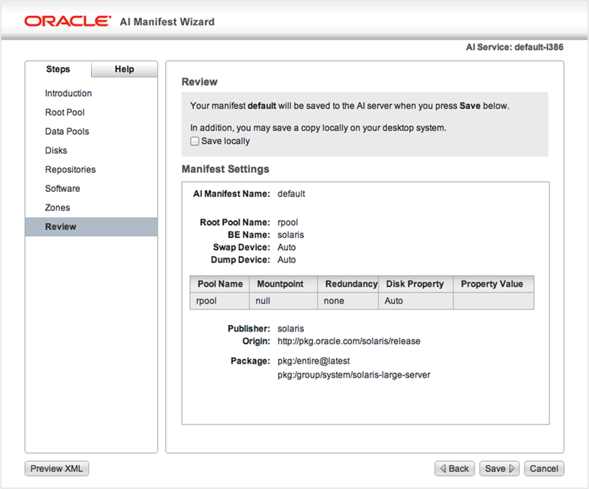589x489 pixels.
Task: Switch to the Steps tab
Action: coord(58,69)
